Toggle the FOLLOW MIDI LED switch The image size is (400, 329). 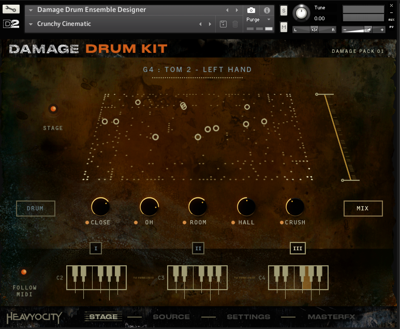[24, 272]
